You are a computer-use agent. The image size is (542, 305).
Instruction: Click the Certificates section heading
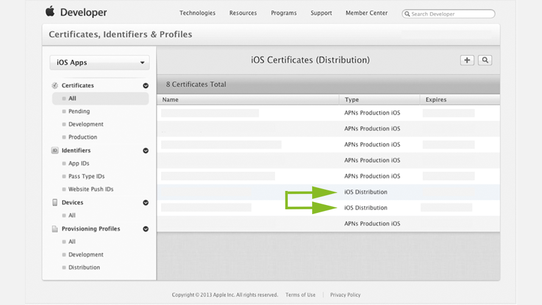(78, 85)
